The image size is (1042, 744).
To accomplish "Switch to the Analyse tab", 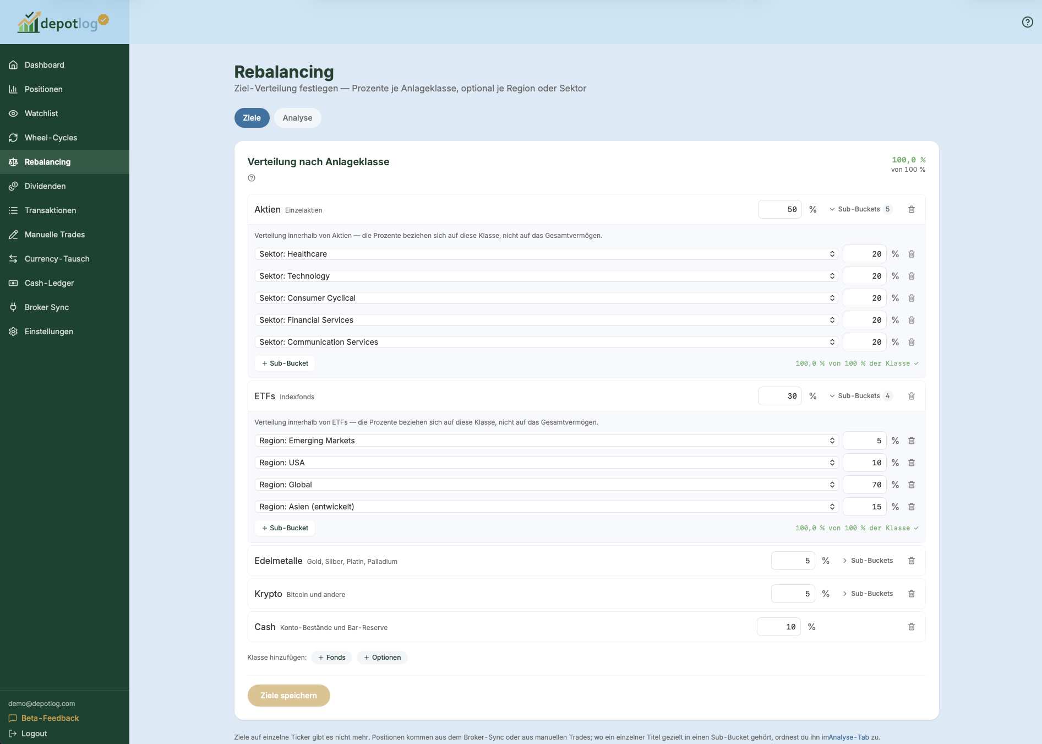I will point(297,118).
